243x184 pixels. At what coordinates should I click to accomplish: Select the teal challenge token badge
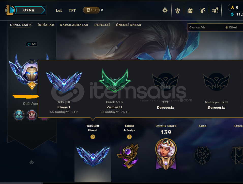(x=19, y=115)
